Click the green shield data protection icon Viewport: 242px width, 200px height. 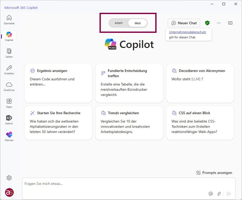click(x=207, y=23)
